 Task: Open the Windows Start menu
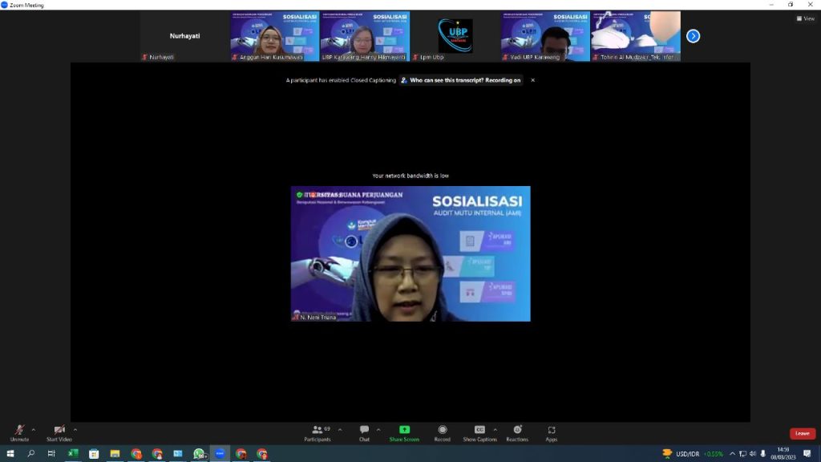tap(10, 454)
